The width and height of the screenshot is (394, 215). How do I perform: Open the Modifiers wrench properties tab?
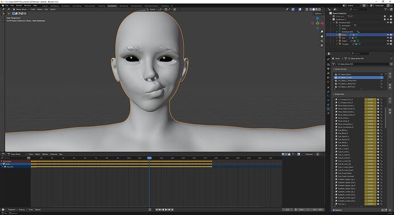click(x=328, y=92)
